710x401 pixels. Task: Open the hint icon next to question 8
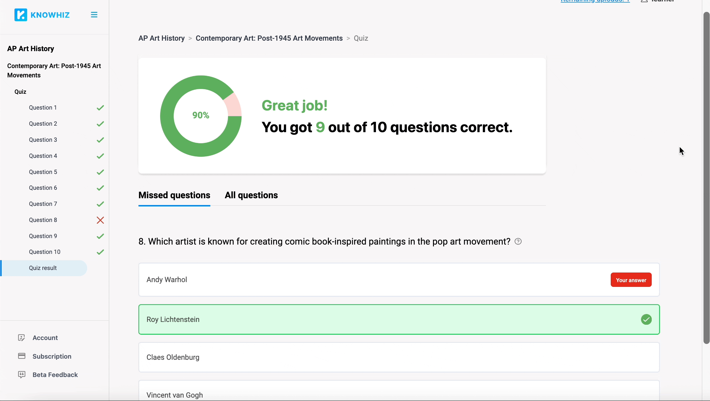(x=518, y=241)
